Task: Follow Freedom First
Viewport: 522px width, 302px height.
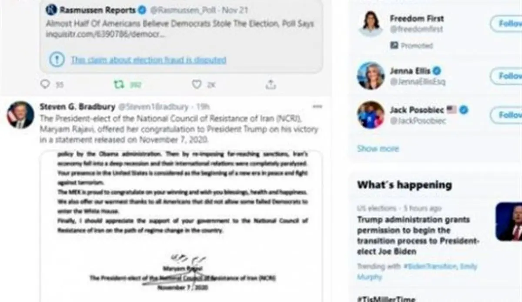Action: (x=507, y=23)
